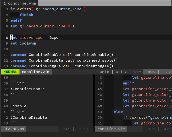Click the Disable heading in README pane

tap(18, 106)
